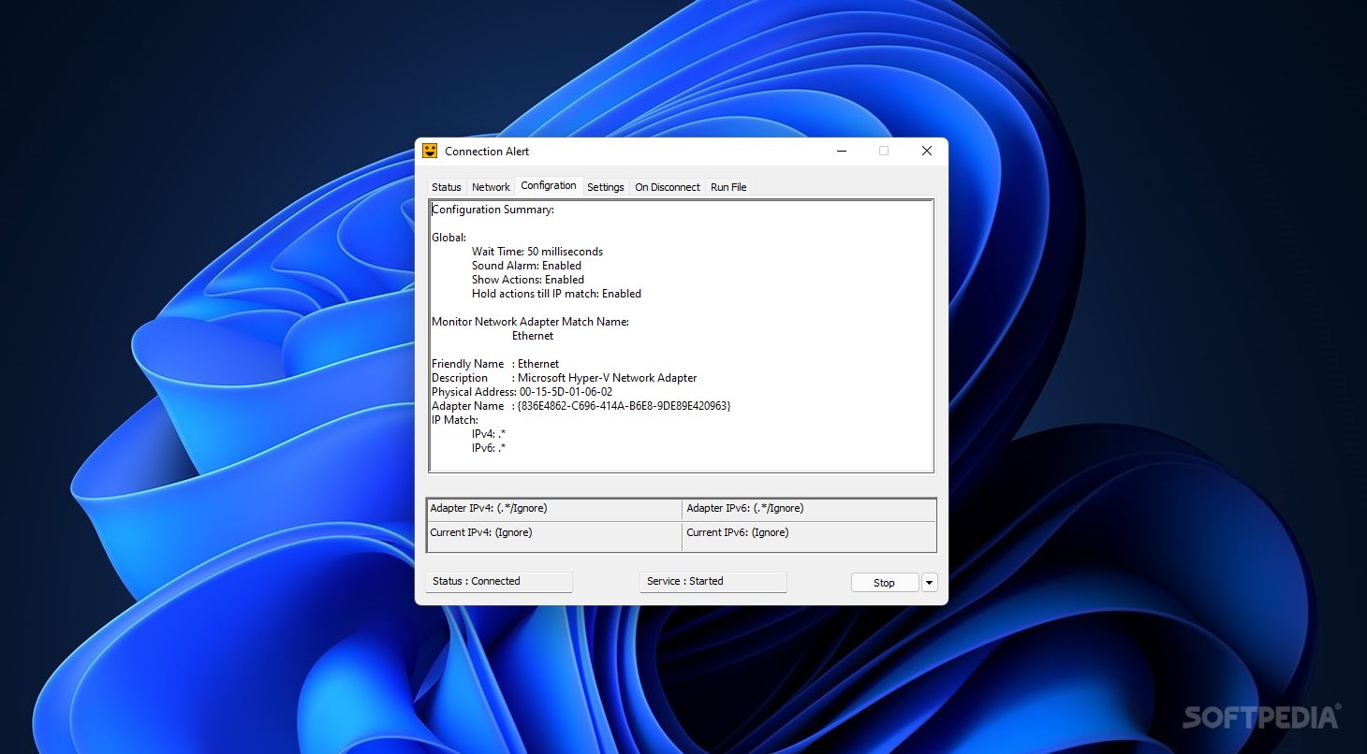
Task: Click the 'Adapter IPv4: (.*/Ignore)' cell
Action: click(554, 509)
